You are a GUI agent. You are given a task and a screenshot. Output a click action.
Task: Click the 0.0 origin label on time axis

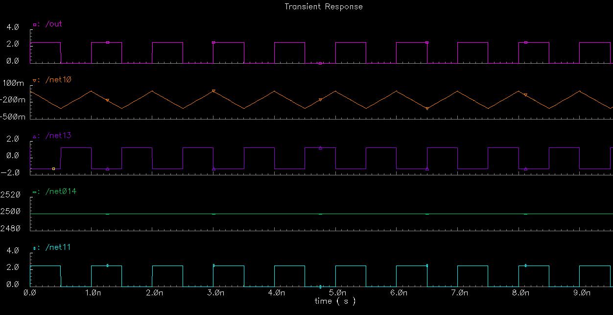(x=30, y=293)
